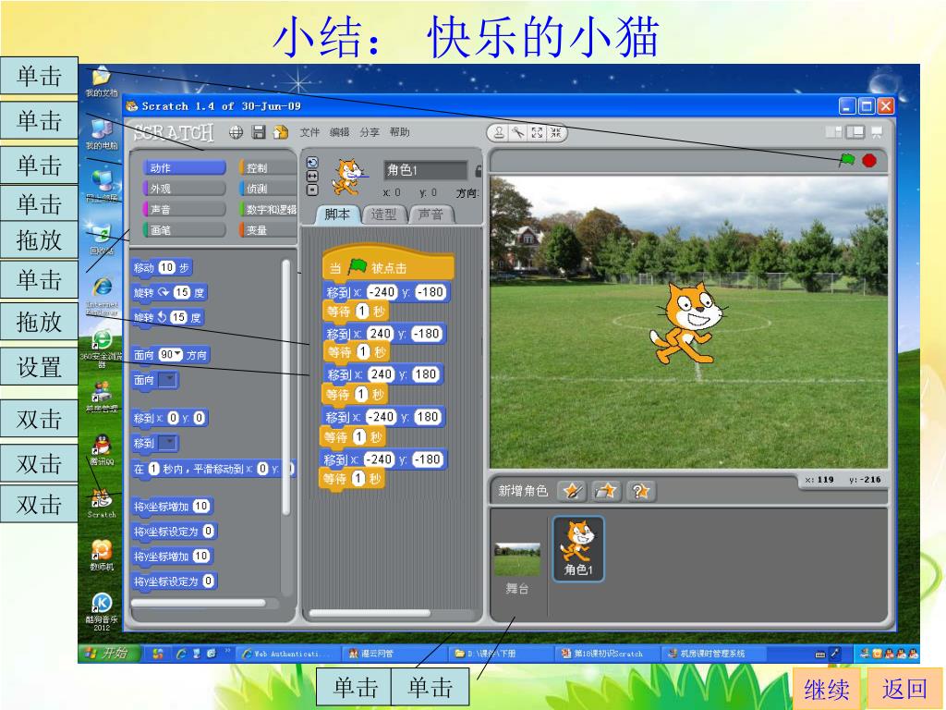The image size is (946, 710).
Task: Open the dropdown on the 移到 sprite block
Action: [x=168, y=443]
